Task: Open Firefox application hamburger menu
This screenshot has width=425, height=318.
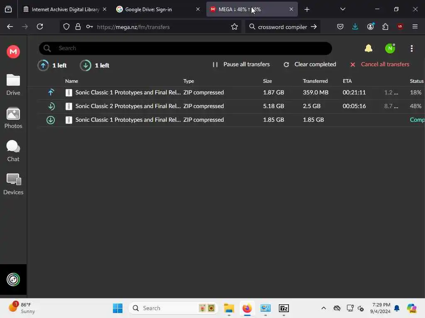Action: [415, 26]
